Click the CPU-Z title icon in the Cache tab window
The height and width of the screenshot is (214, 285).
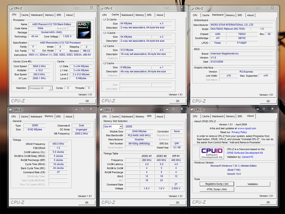coord(102,8)
